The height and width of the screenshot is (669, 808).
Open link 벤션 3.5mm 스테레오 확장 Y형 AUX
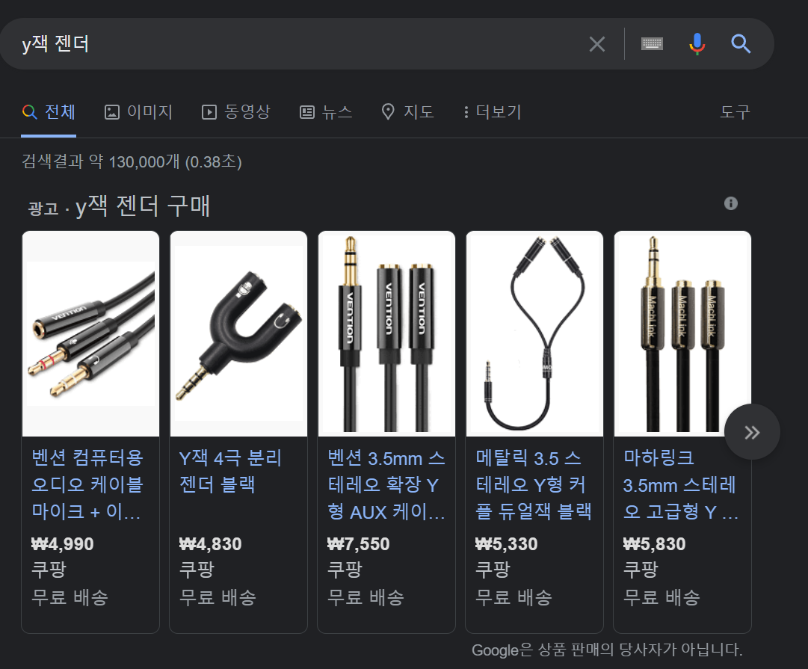pos(386,484)
